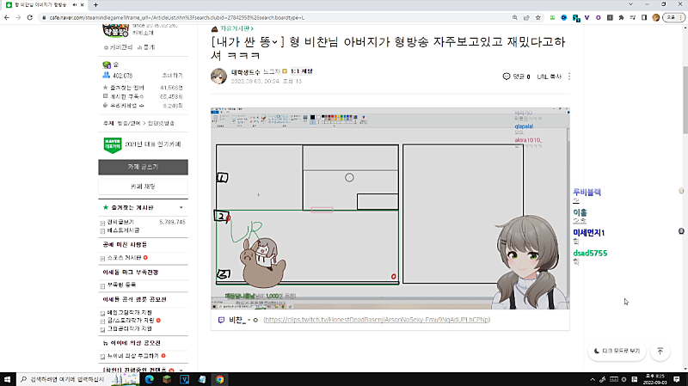Open the Twitch clip link under the image
The height and width of the screenshot is (386, 688).
(377, 320)
